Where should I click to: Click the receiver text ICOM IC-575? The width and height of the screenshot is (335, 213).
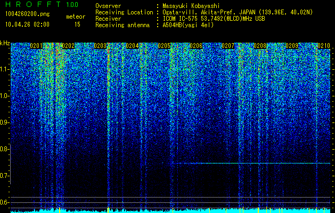pos(181,19)
